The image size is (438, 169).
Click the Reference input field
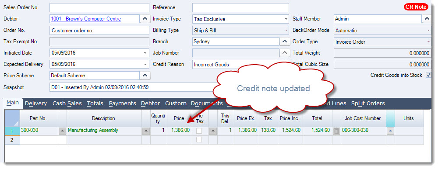(240, 7)
